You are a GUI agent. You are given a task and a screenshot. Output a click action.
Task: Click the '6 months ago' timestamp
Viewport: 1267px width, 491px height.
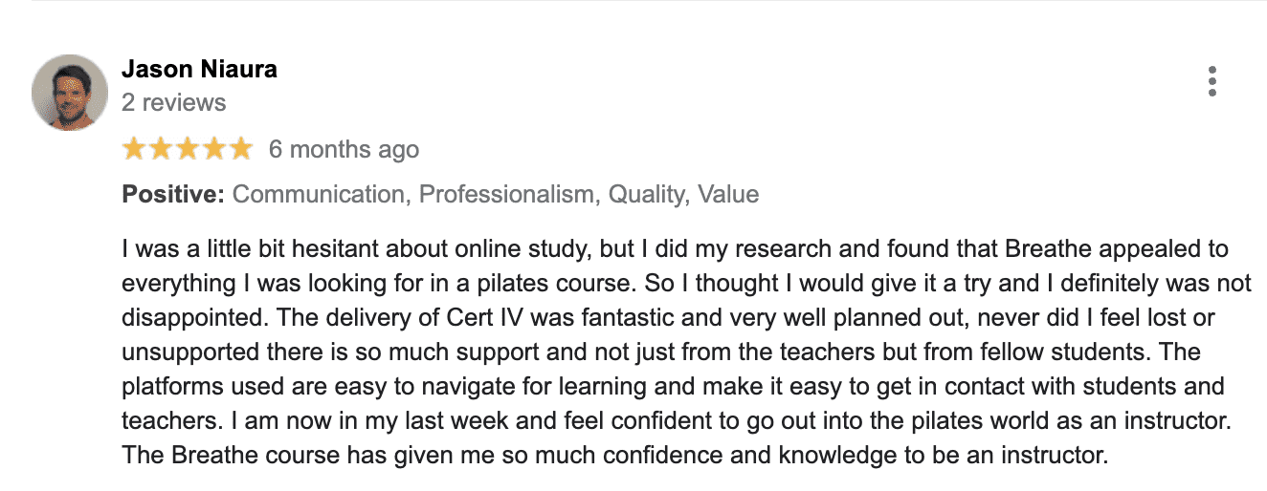(344, 150)
